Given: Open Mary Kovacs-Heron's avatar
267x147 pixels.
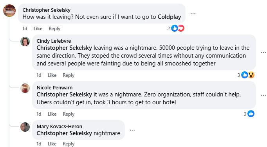Looking at the screenshot, I should point(25,127).
